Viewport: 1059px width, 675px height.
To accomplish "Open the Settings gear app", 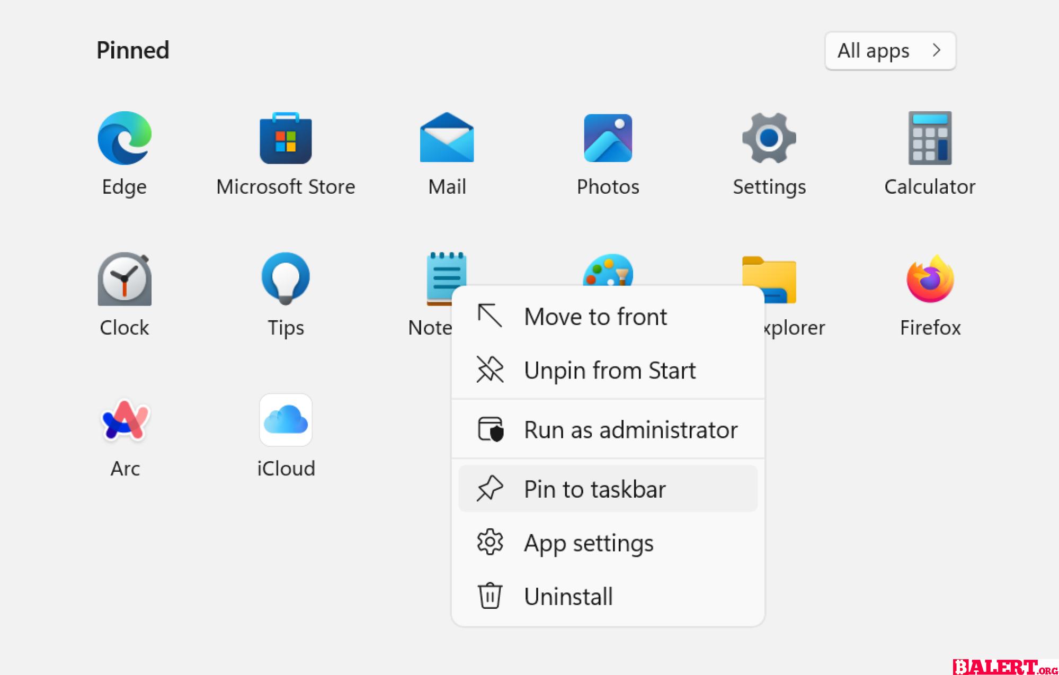I will (769, 138).
